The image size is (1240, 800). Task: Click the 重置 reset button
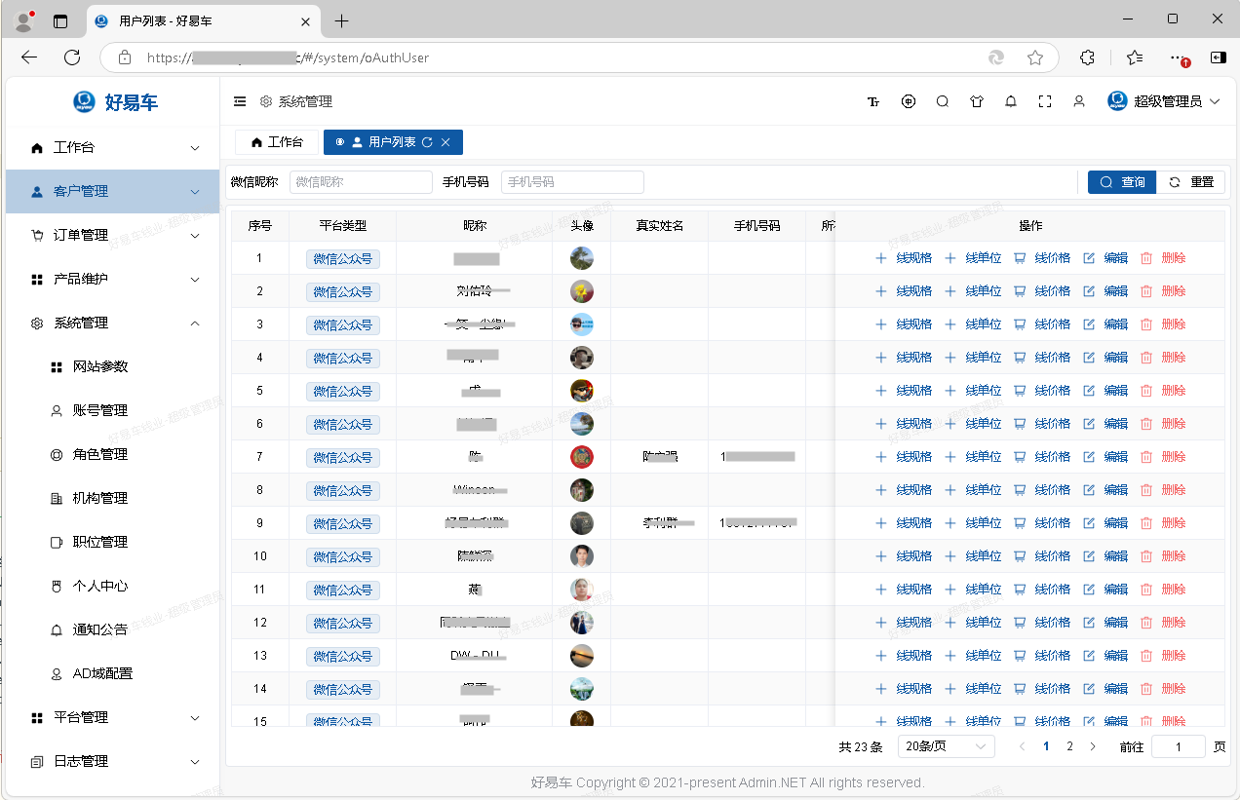pyautogui.click(x=1190, y=182)
